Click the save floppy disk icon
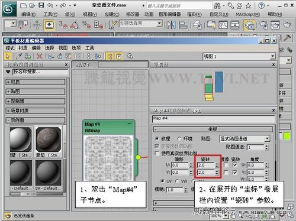Viewport: 296px width, 221px height. (41, 5)
